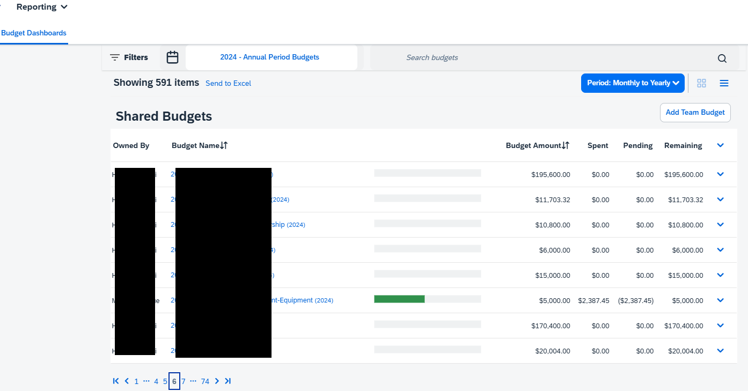Click the green Equipment budget progress bar

click(x=428, y=299)
